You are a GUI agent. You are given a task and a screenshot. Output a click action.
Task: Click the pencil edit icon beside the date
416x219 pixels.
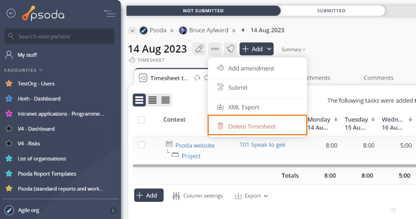[x=199, y=49]
